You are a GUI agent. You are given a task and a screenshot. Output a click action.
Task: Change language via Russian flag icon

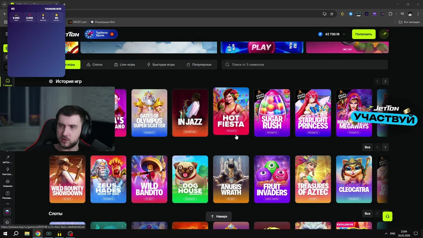pos(7,212)
